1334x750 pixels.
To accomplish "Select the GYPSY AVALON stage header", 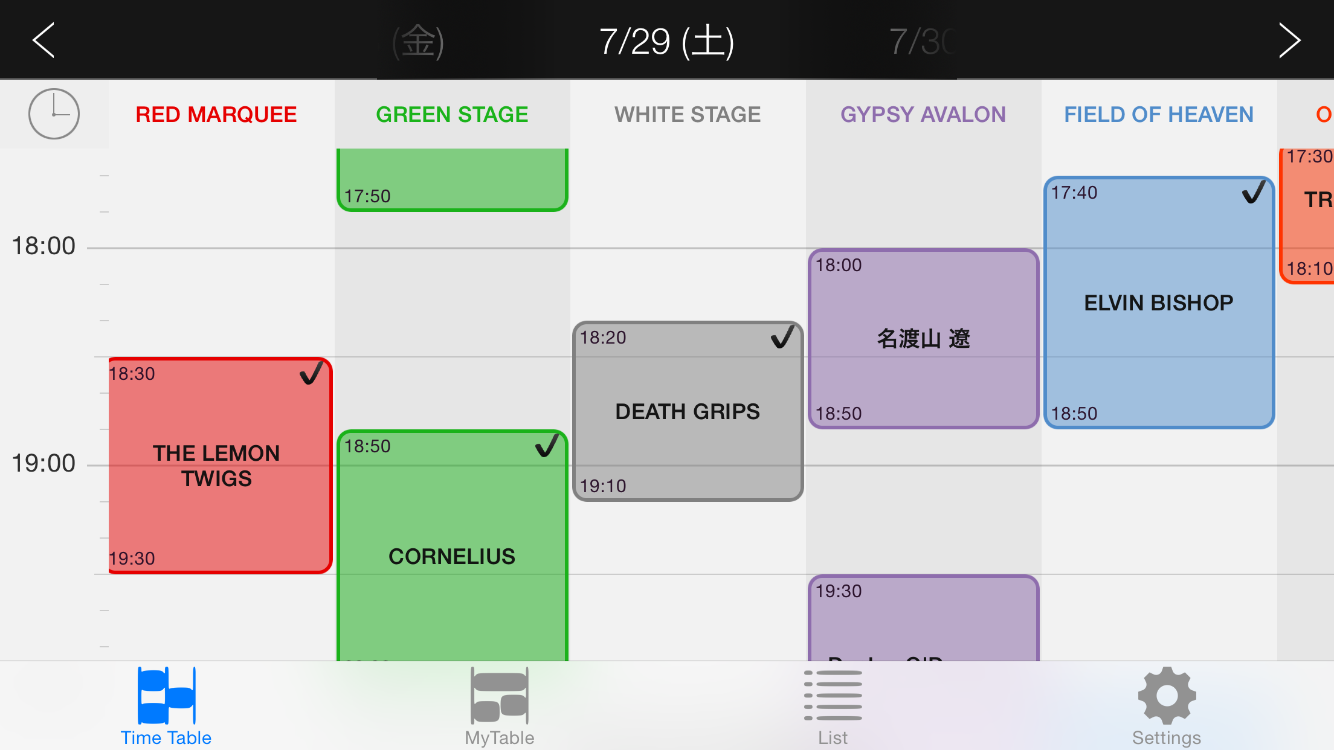I will point(923,114).
